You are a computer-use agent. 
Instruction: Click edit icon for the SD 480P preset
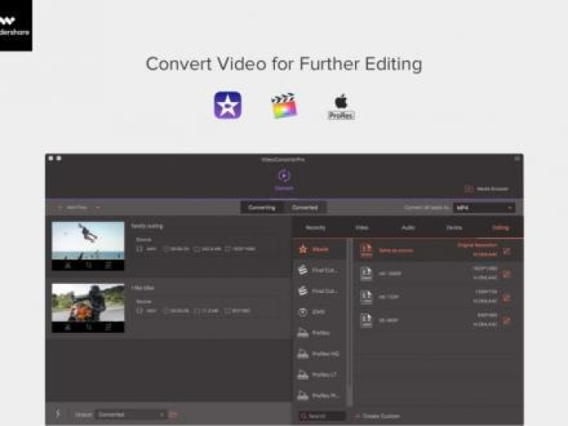pyautogui.click(x=507, y=321)
